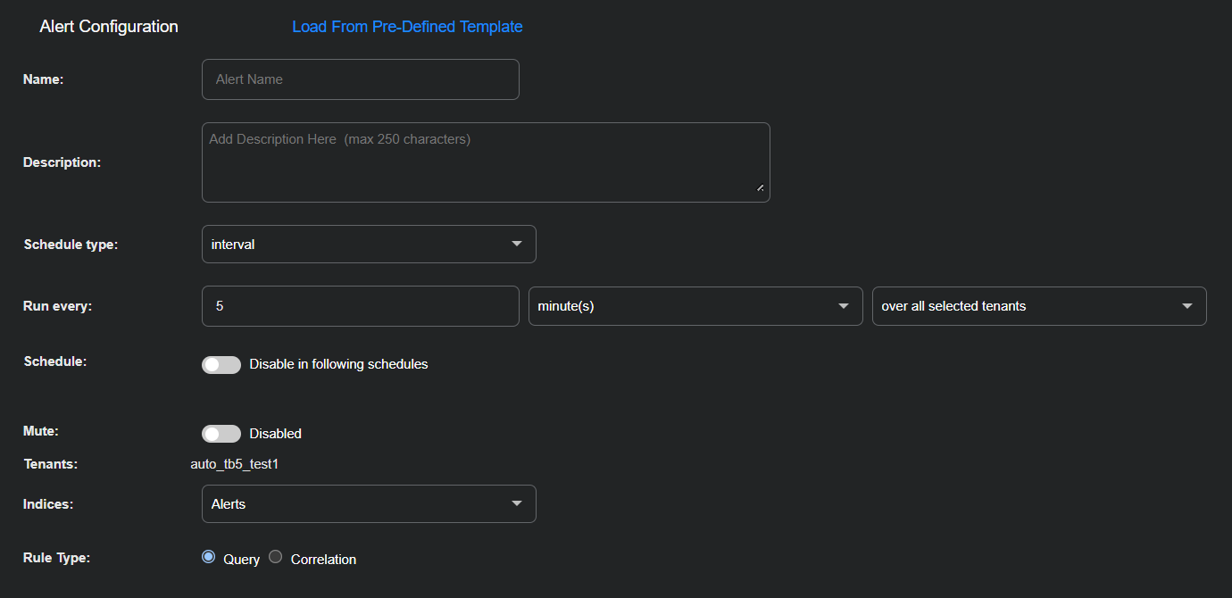Click the Schedule type field label

(x=71, y=245)
